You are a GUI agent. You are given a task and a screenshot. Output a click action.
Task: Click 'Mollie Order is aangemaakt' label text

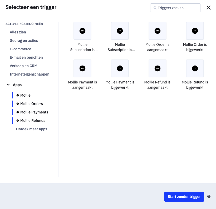coord(157,47)
